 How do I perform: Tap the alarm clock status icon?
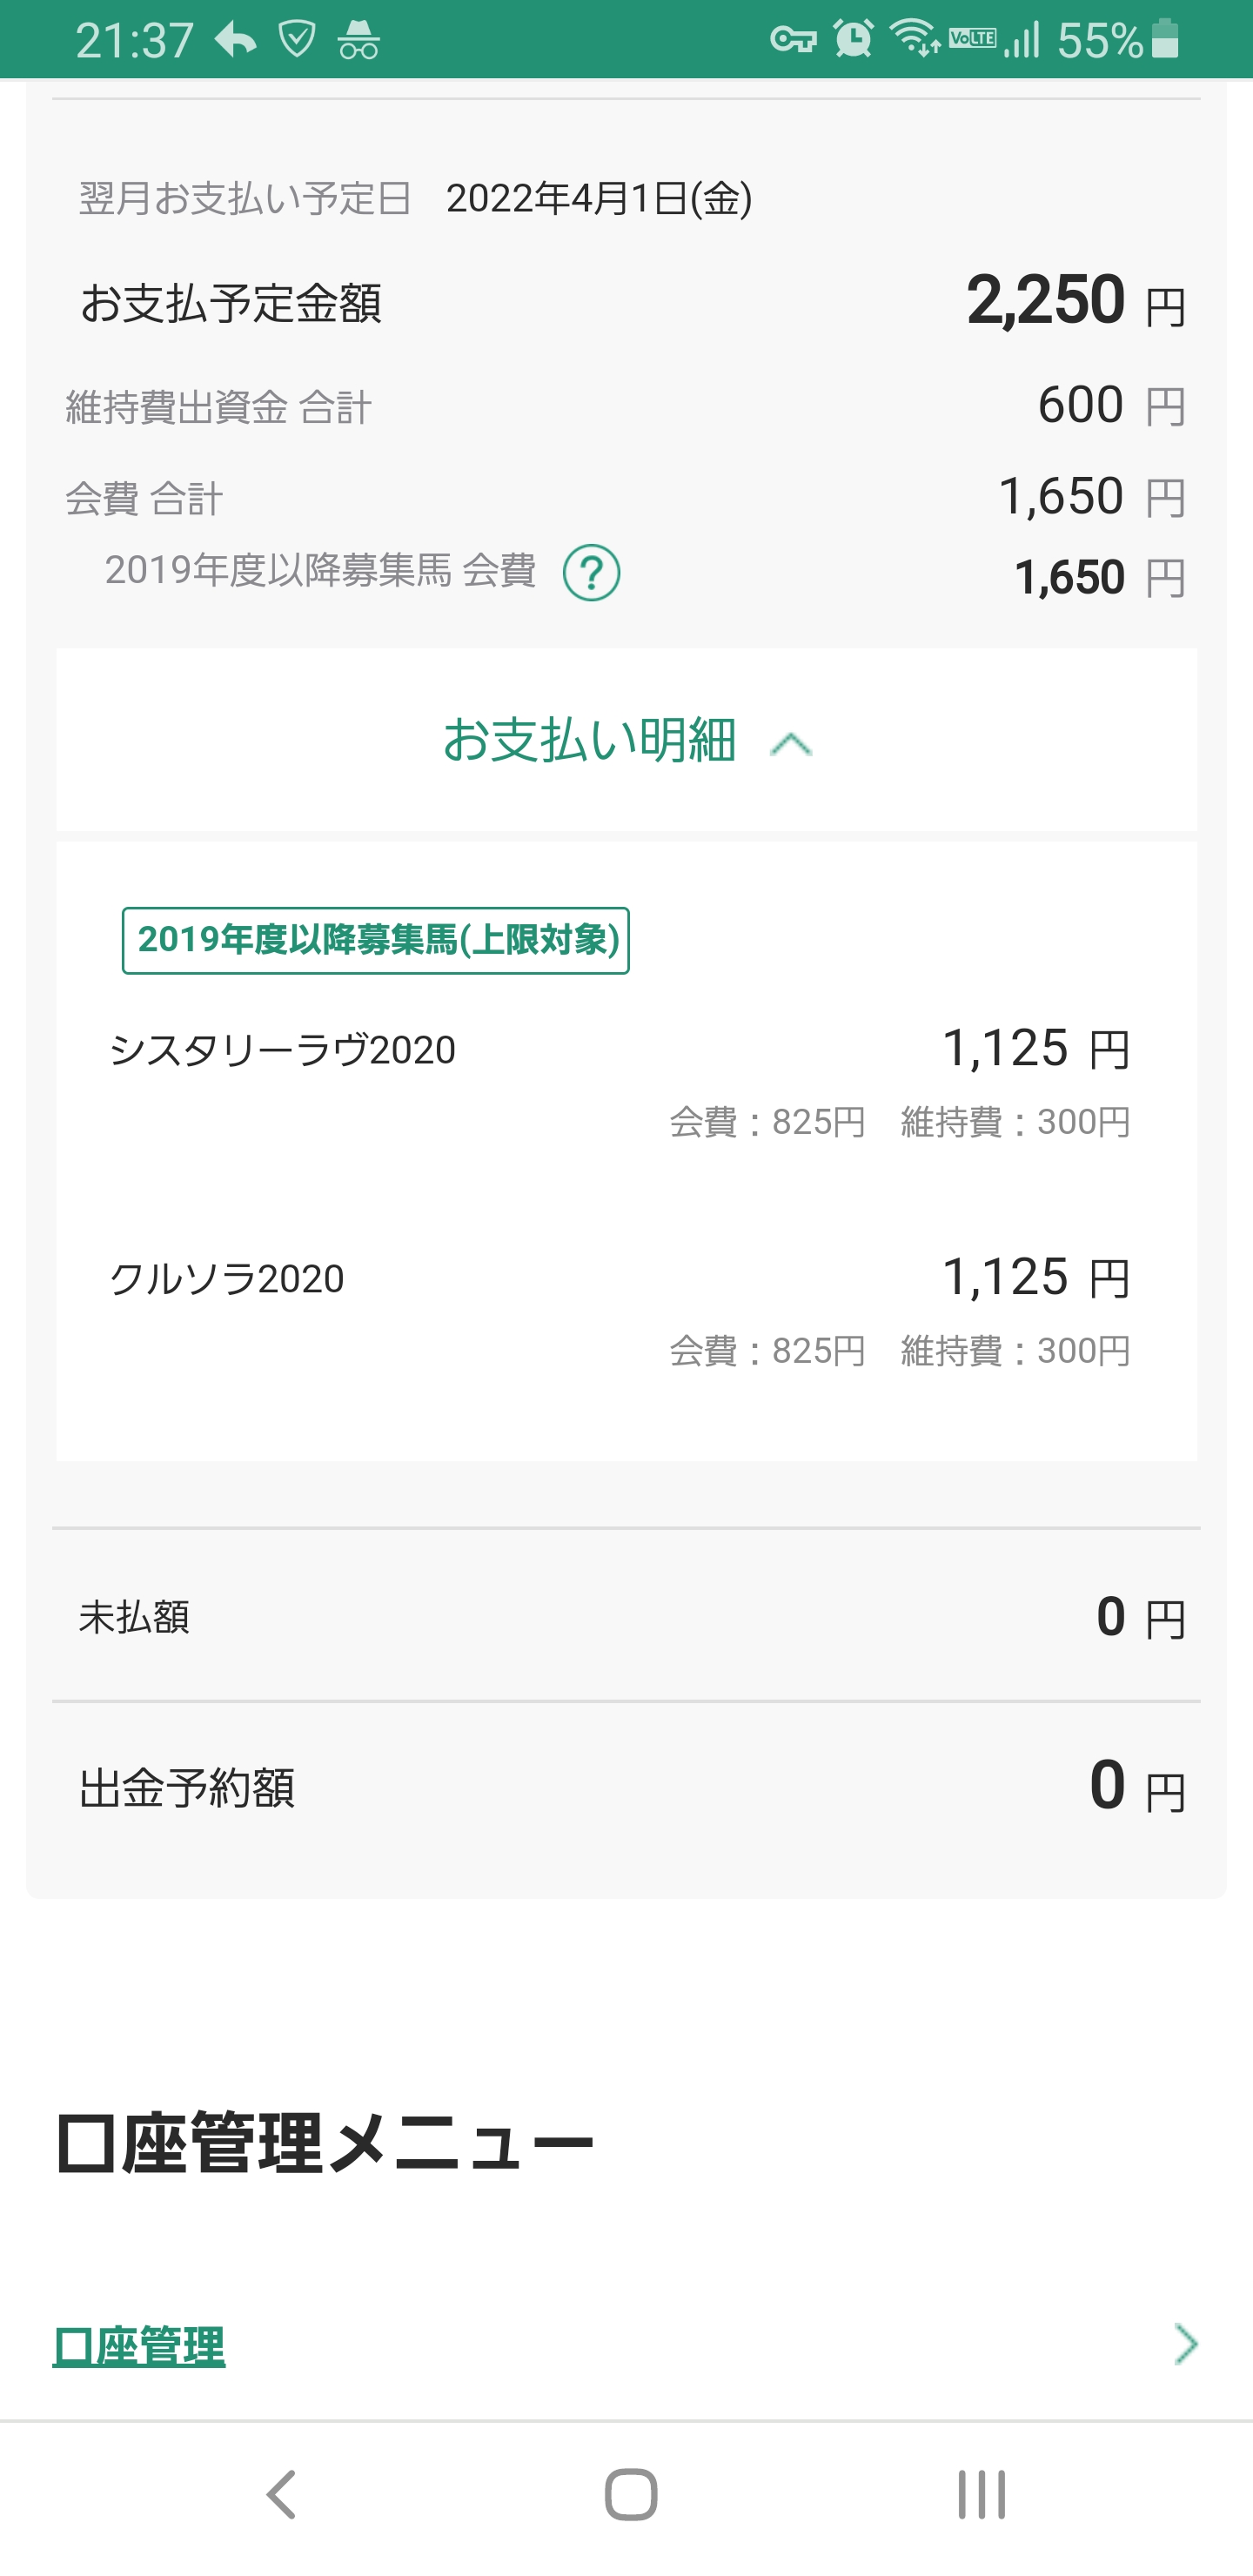(x=853, y=40)
